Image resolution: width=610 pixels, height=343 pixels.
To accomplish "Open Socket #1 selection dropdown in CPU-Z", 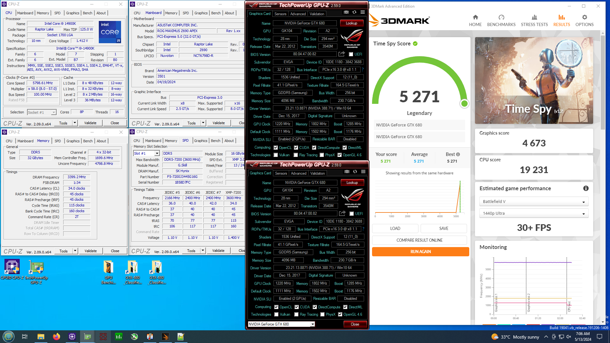I will pyautogui.click(x=42, y=112).
